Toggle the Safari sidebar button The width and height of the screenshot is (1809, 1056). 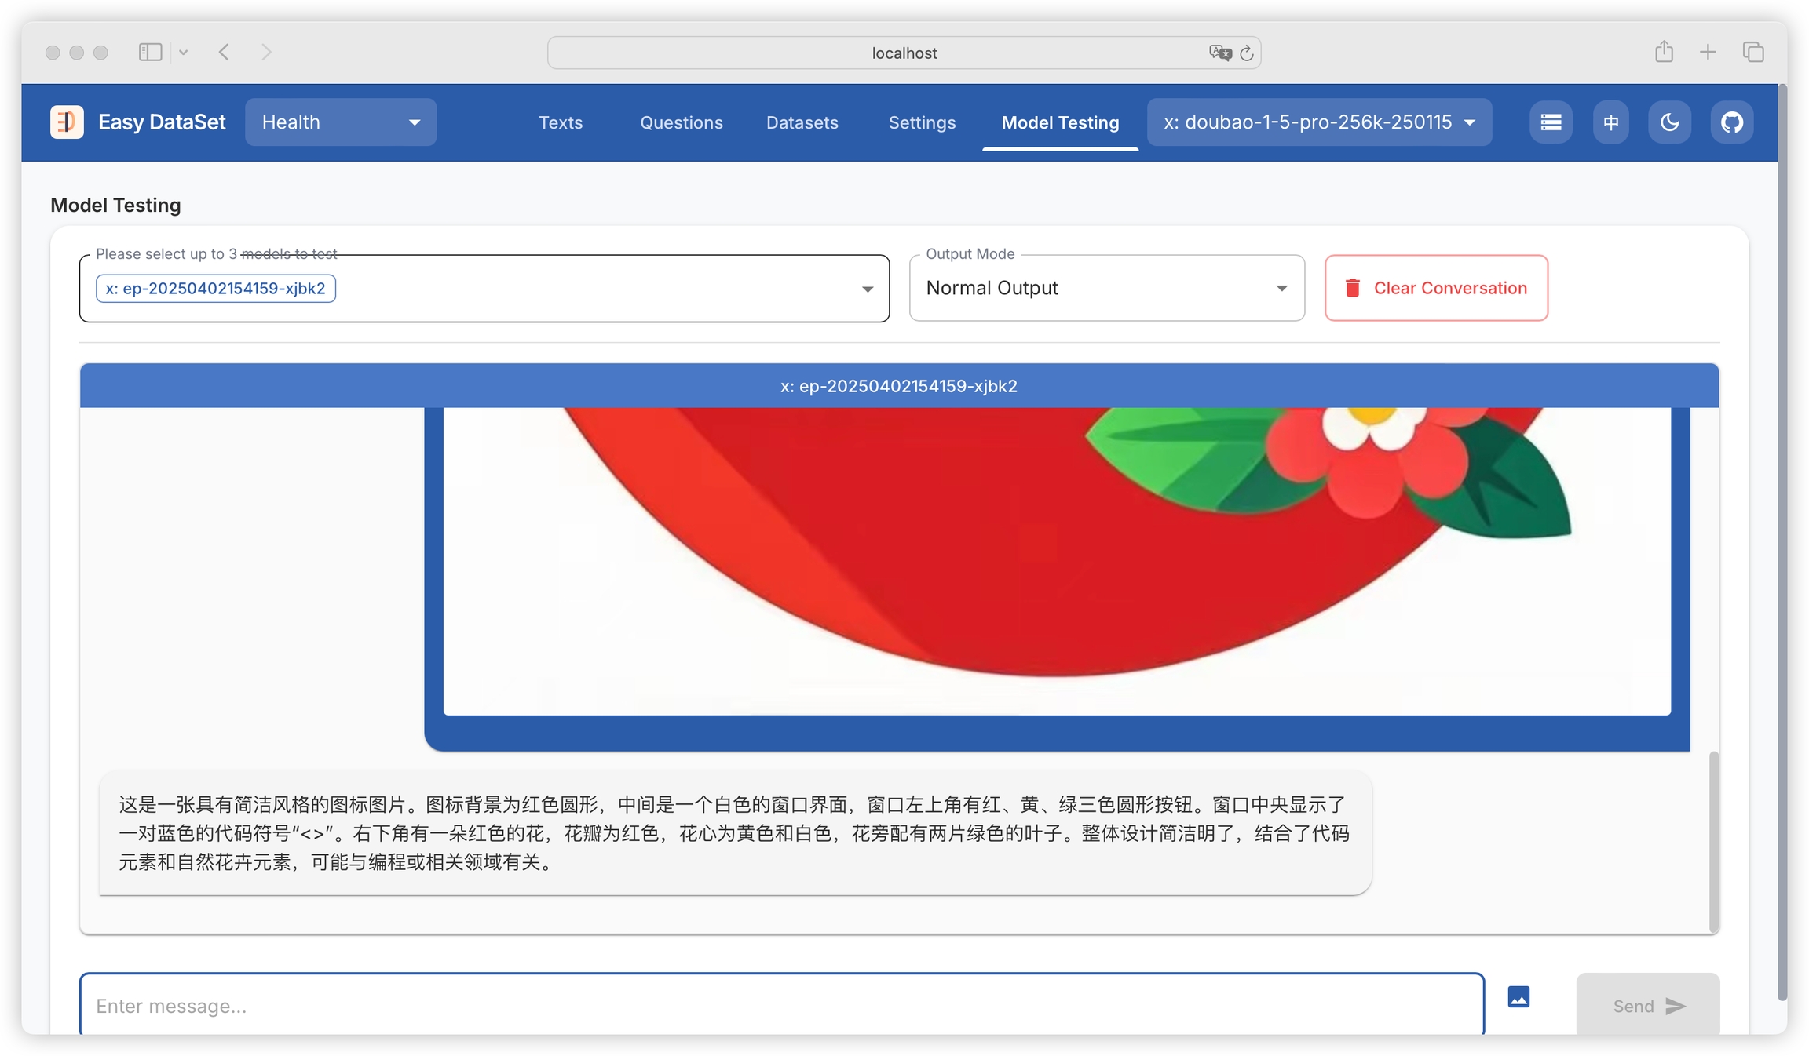(150, 52)
